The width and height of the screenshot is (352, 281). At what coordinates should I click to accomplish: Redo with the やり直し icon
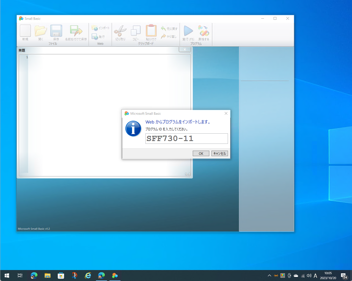169,36
